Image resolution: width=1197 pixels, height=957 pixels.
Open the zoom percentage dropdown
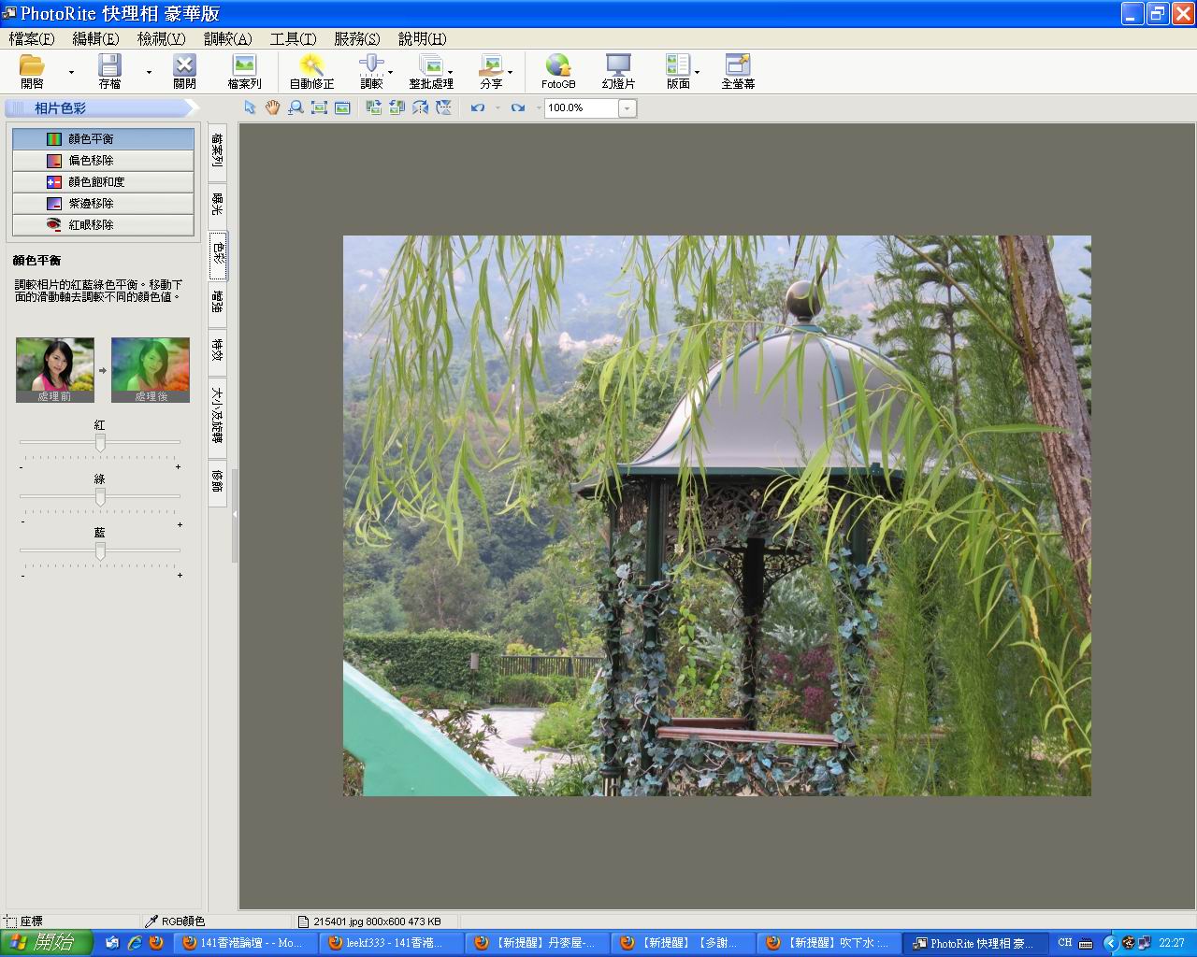click(627, 108)
